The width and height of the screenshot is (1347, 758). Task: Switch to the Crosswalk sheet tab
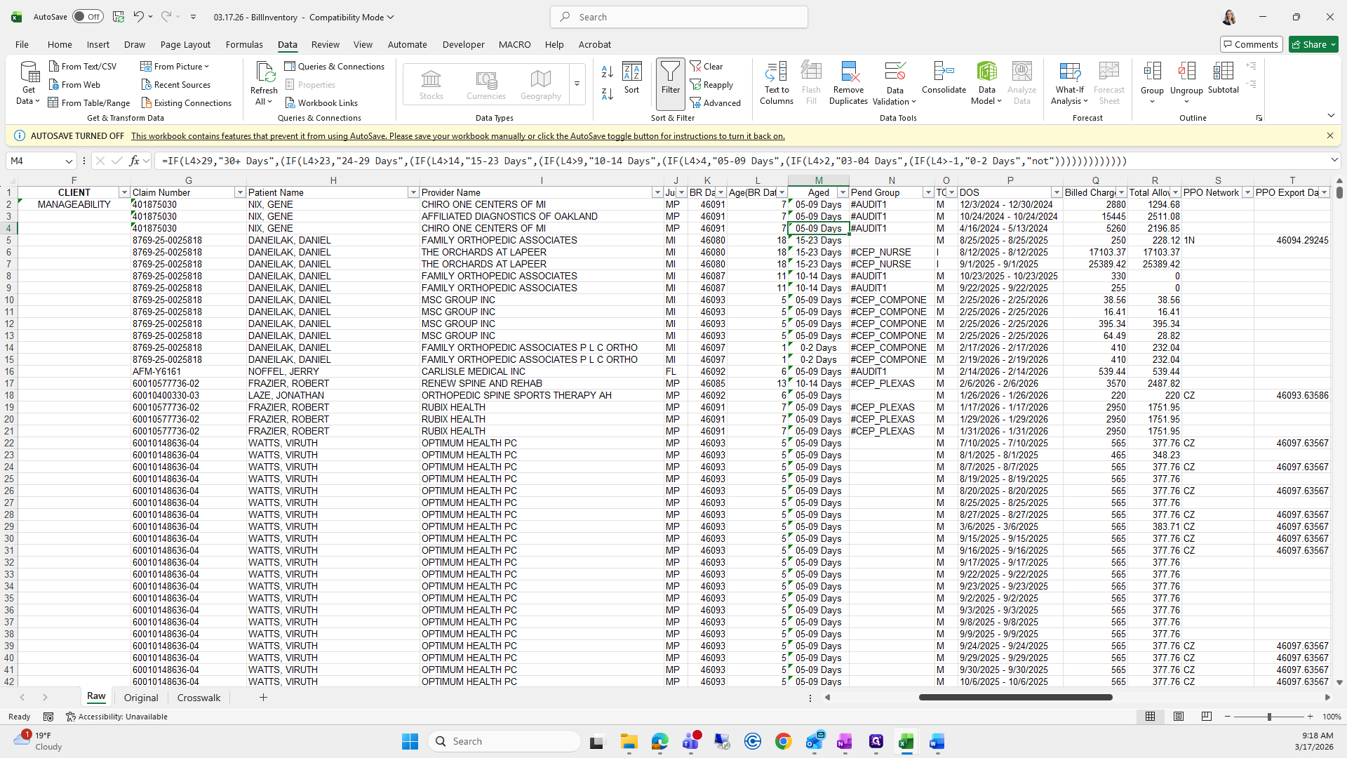coord(199,698)
